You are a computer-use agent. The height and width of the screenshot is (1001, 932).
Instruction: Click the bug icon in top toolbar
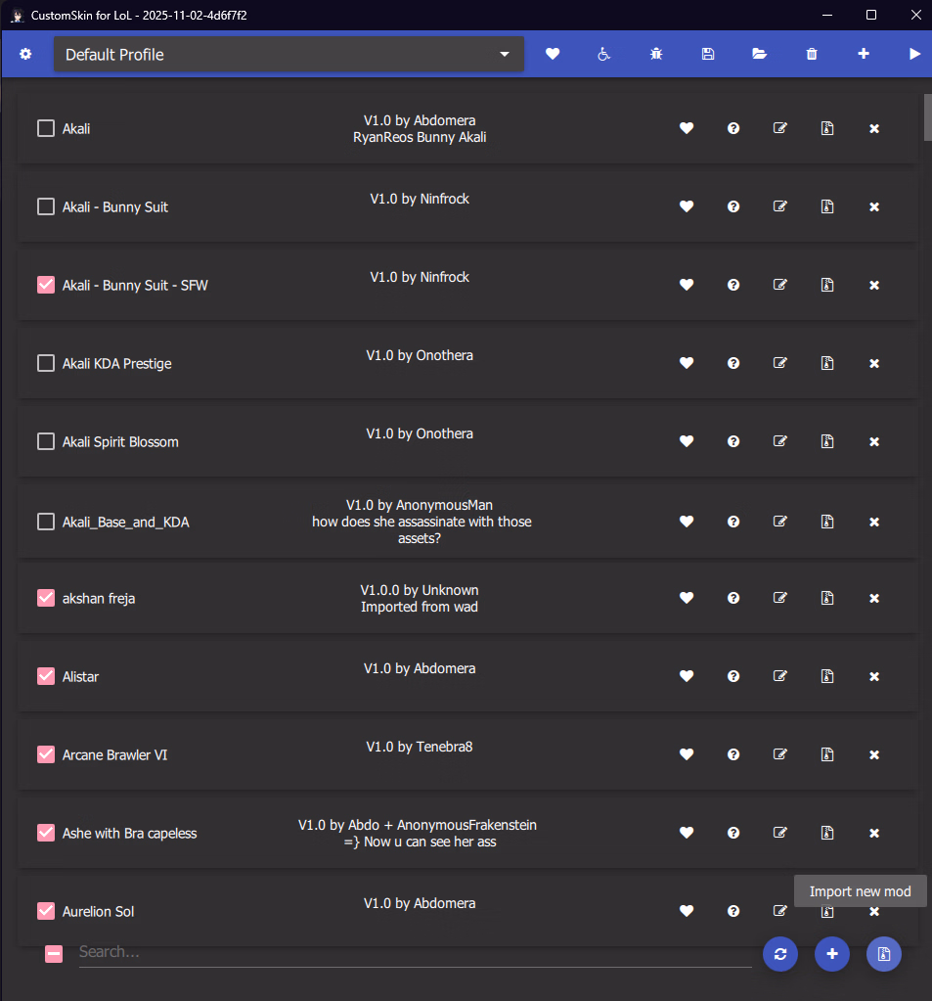656,54
